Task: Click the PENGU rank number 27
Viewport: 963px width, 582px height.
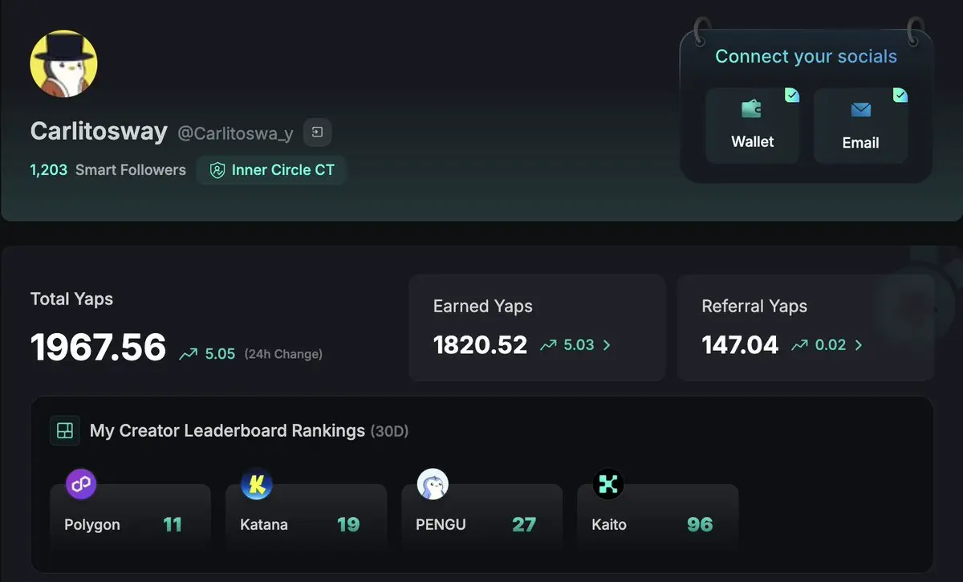Action: [524, 525]
